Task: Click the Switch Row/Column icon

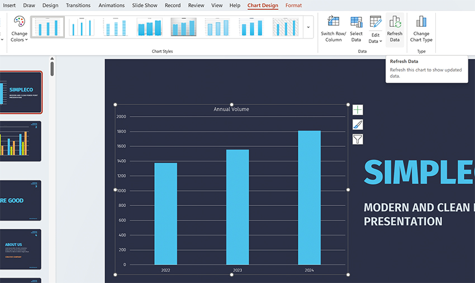Action: (x=333, y=21)
